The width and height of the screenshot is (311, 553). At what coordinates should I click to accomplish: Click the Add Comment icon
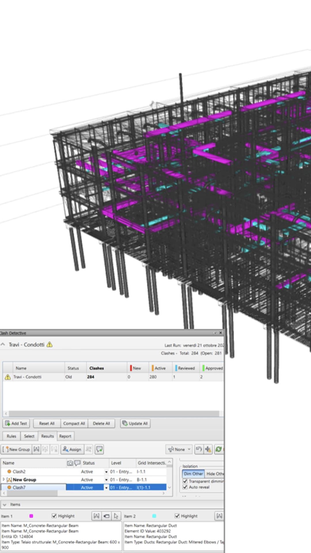[x=99, y=449]
